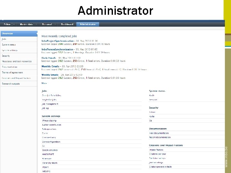The width and height of the screenshot is (231, 173).
Task: Click the 'Citations and Impact Factors' section heading
Action: (166, 145)
